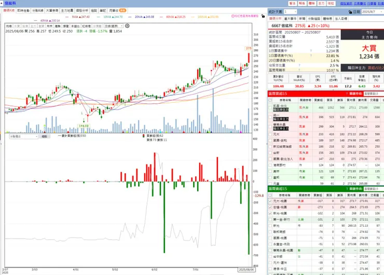This screenshot has width=384, height=275.
Task: Sort by 買賣超 column in 區間買超15 table
Action: (319, 100)
